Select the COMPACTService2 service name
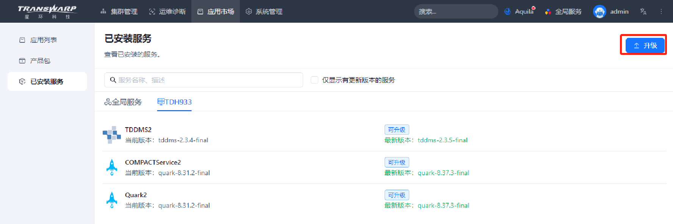This screenshot has width=673, height=224. [153, 162]
